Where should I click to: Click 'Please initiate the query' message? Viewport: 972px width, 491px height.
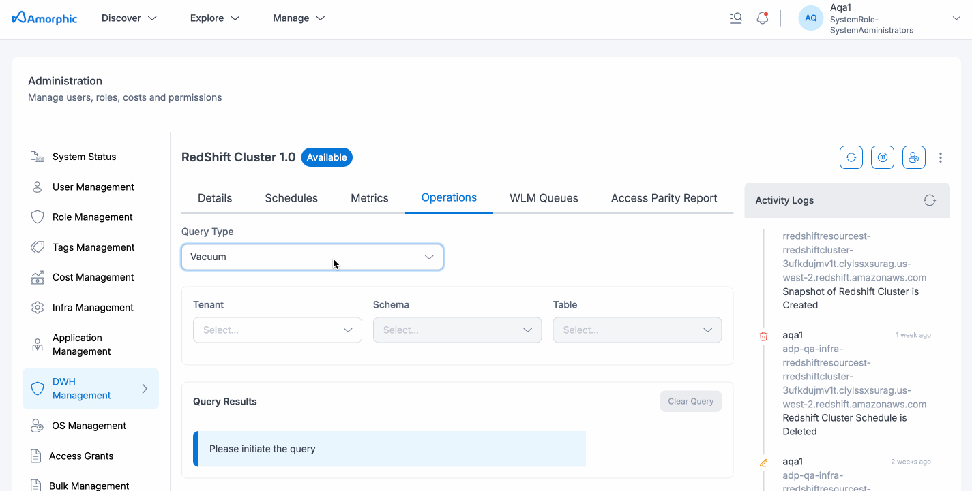(x=263, y=449)
